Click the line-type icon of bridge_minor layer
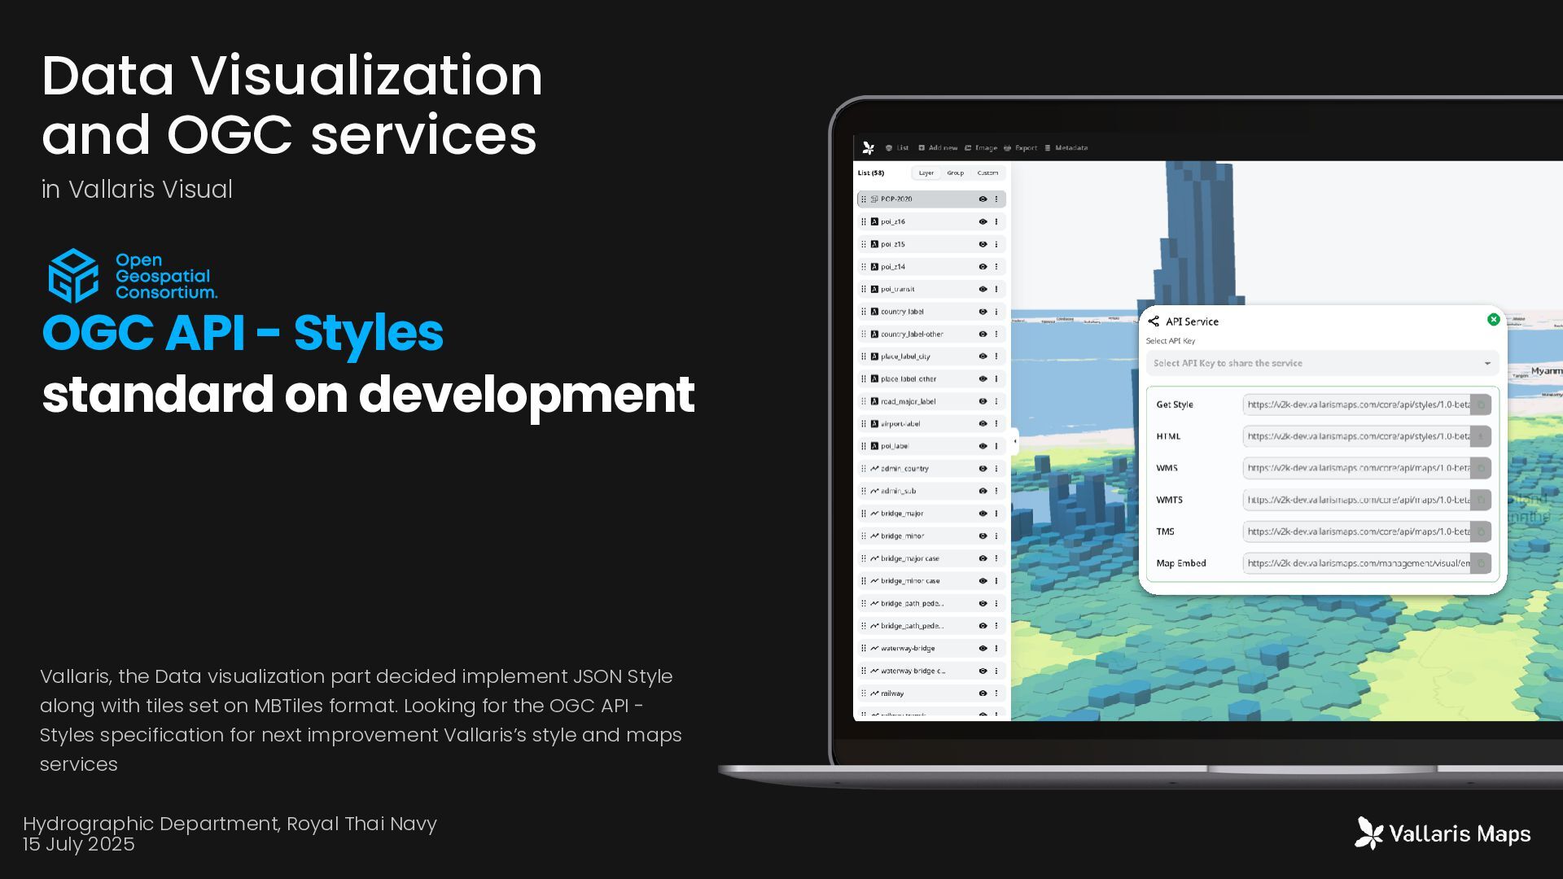 pyautogui.click(x=874, y=536)
